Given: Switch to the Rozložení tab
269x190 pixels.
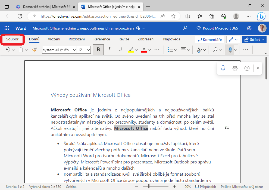Looking at the screenshot, I should pos(77,39).
